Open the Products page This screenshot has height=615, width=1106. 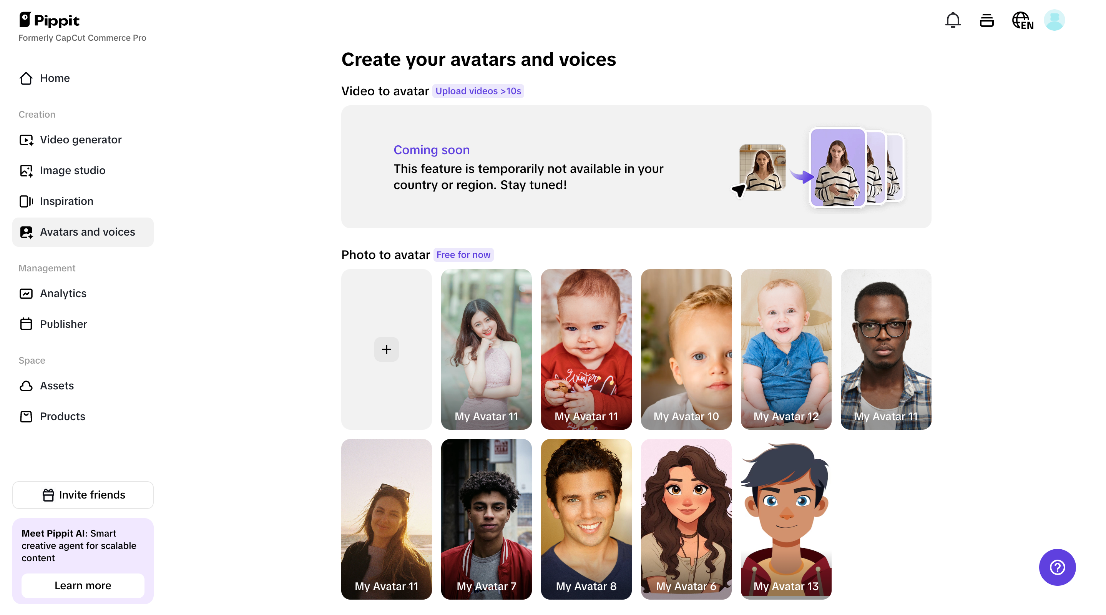pyautogui.click(x=62, y=416)
